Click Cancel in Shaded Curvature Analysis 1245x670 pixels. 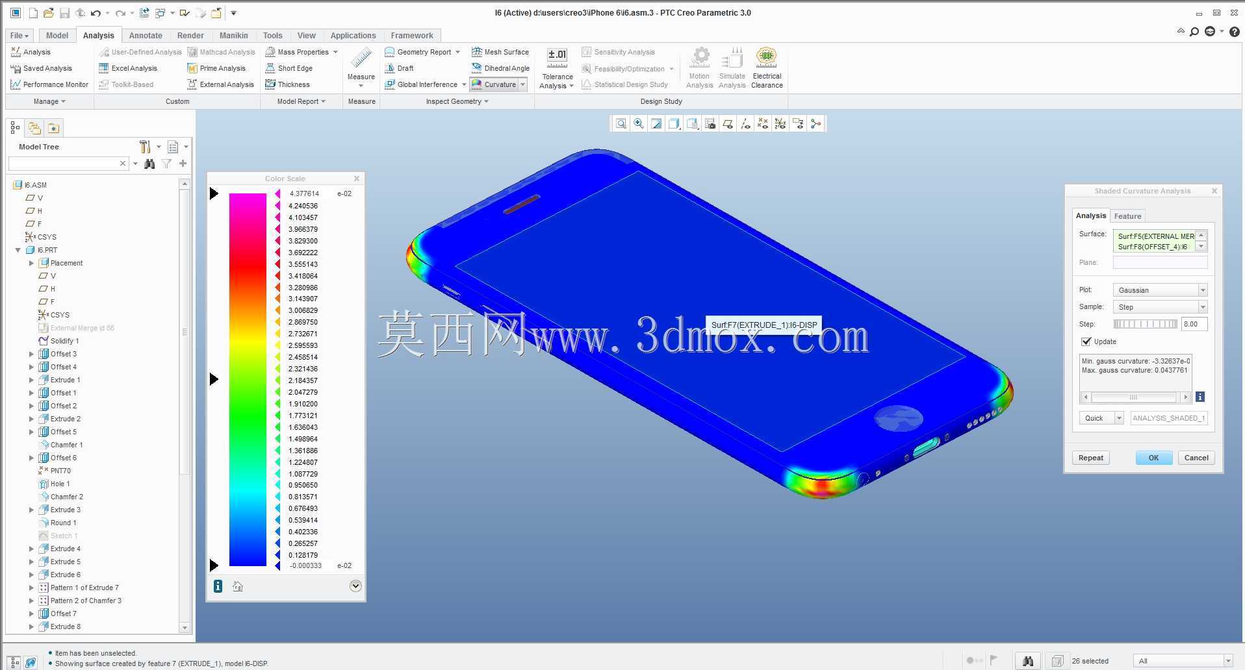[1196, 458]
